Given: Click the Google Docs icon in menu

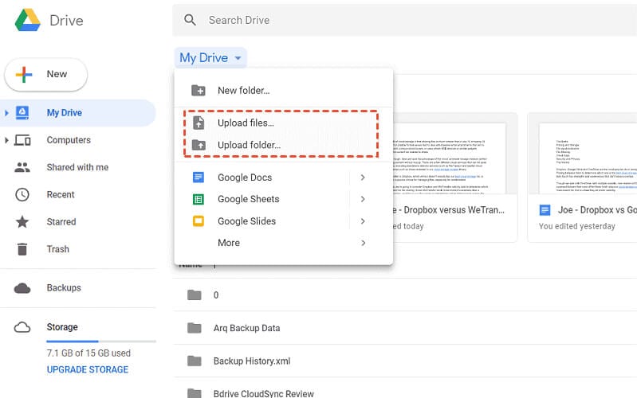Looking at the screenshot, I should pos(199,178).
